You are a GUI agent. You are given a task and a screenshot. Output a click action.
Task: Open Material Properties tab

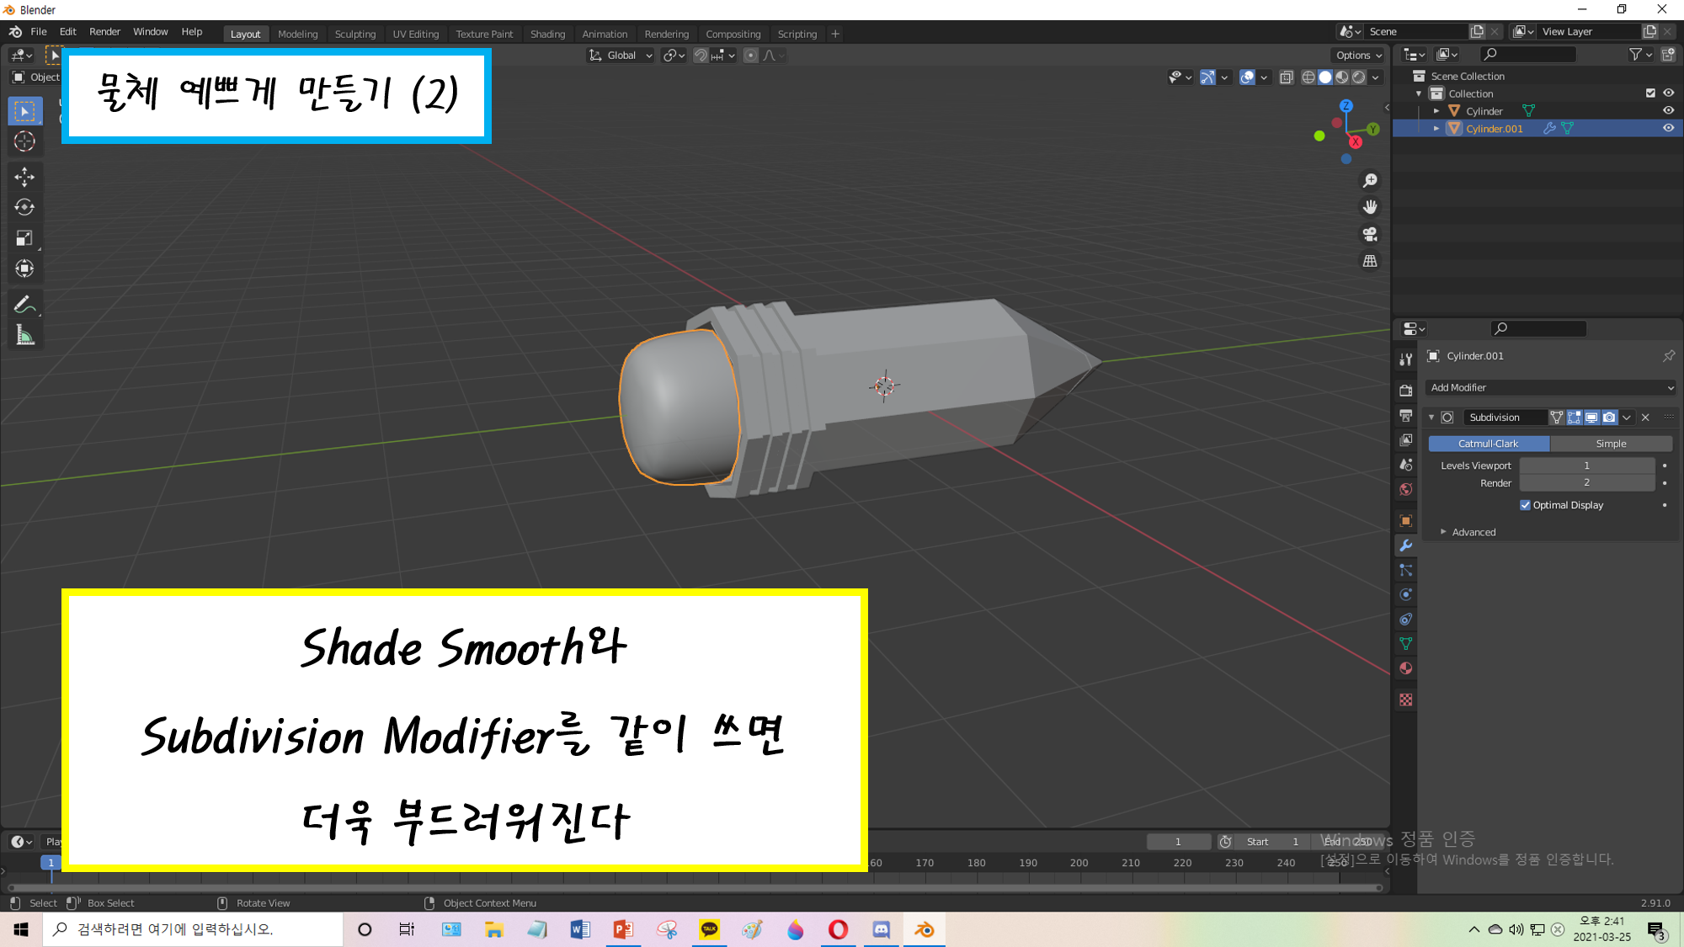pos(1405,668)
